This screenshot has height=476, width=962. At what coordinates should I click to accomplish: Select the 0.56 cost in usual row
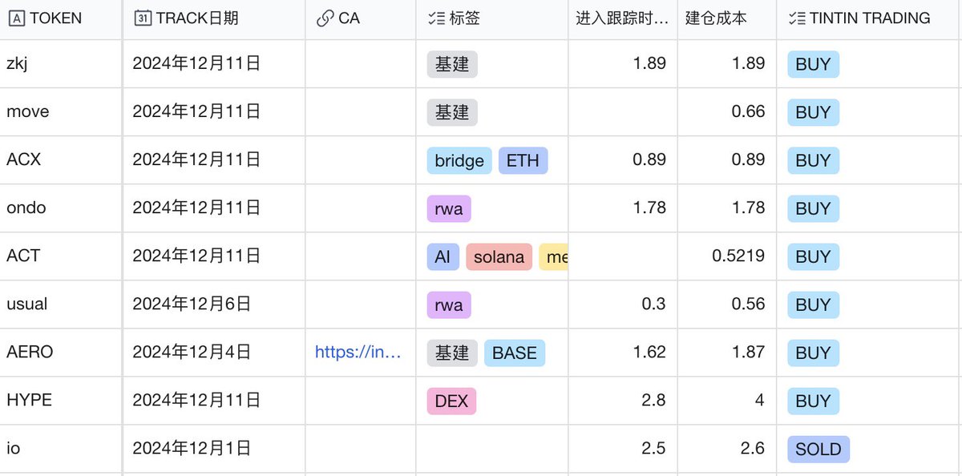pyautogui.click(x=749, y=305)
